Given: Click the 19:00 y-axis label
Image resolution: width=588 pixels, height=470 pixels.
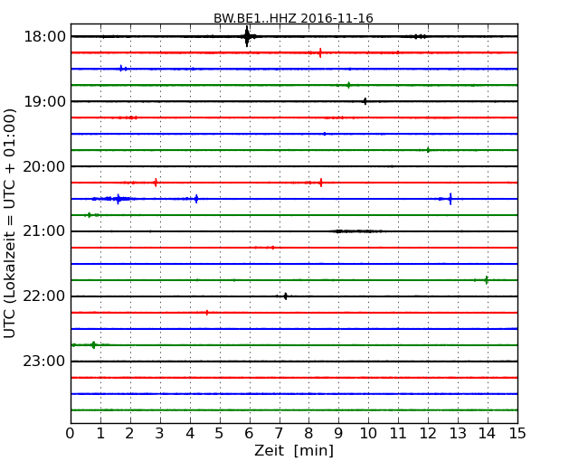Looking at the screenshot, I should click(44, 101).
